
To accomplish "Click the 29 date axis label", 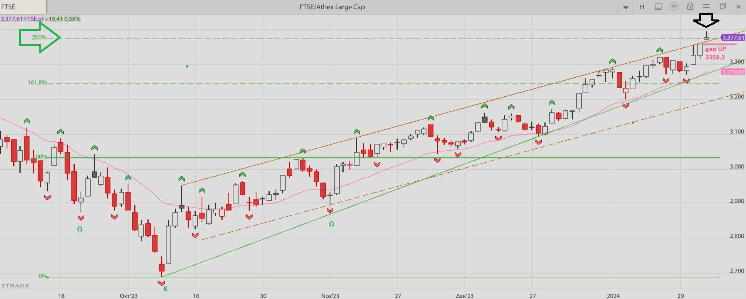I will (x=681, y=296).
